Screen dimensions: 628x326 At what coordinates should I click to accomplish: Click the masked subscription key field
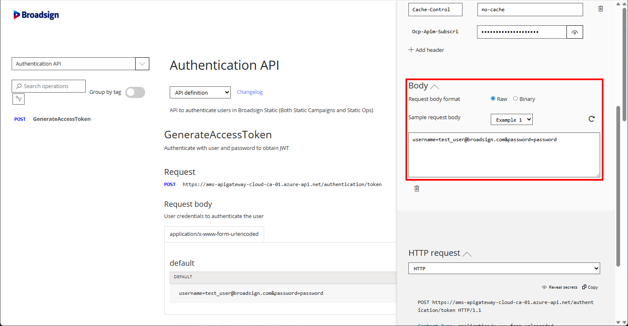click(522, 32)
